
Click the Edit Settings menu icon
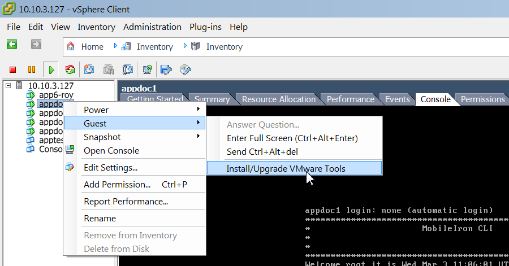point(70,167)
